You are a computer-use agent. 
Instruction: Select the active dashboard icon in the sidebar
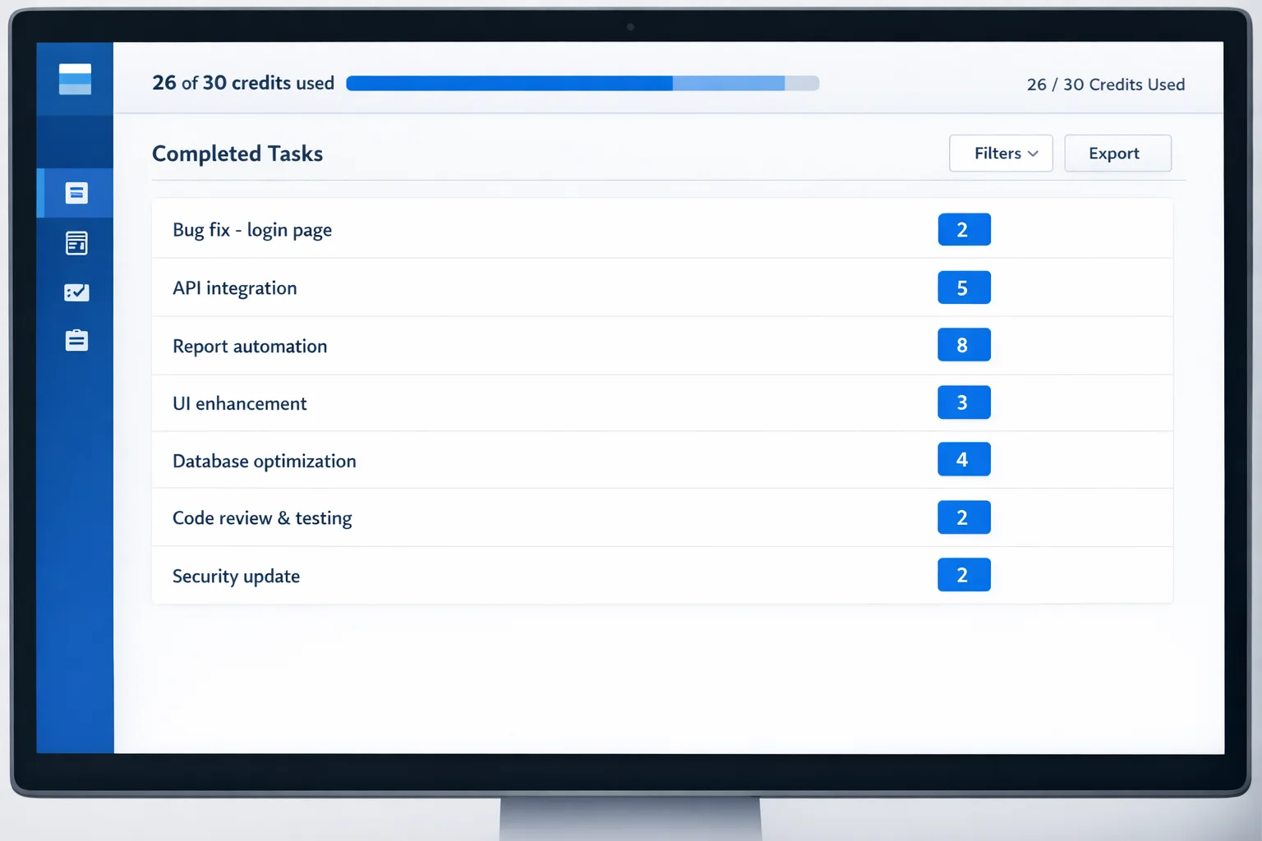[x=76, y=193]
